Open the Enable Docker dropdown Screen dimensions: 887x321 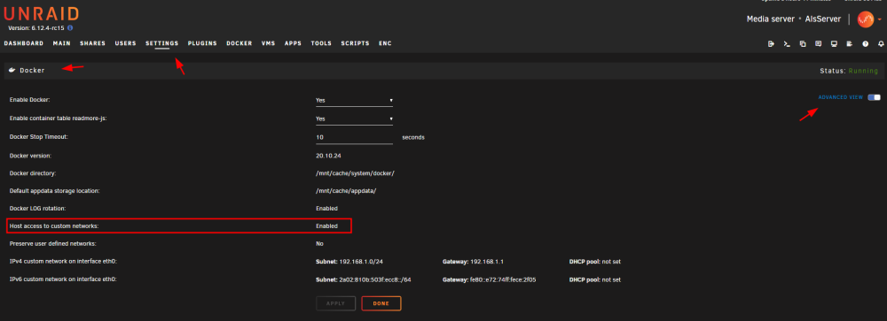[354, 101]
